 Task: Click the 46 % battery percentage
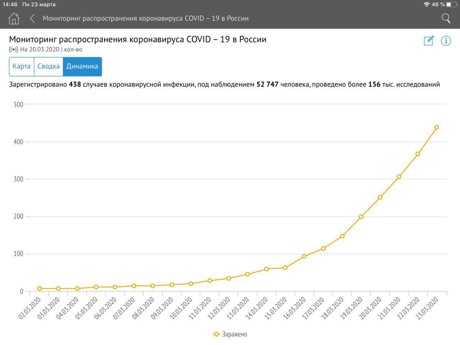tap(438, 5)
